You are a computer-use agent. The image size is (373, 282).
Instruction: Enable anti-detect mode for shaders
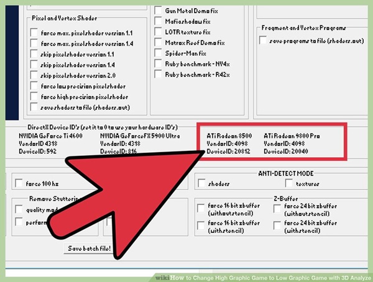201,183
